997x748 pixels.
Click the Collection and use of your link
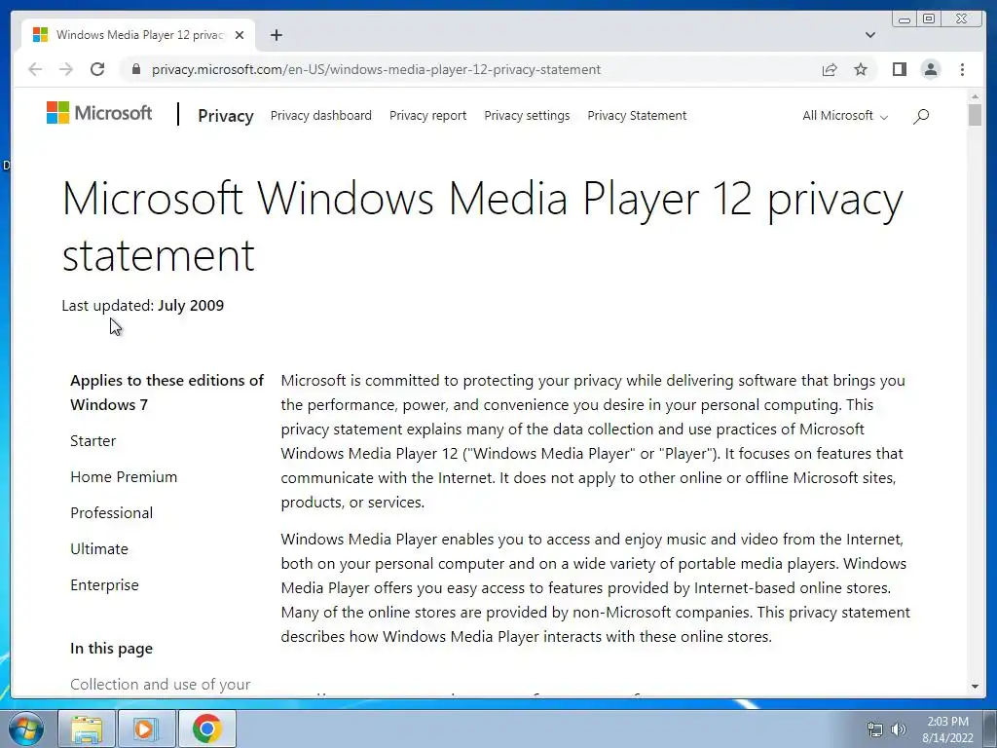pos(161,685)
